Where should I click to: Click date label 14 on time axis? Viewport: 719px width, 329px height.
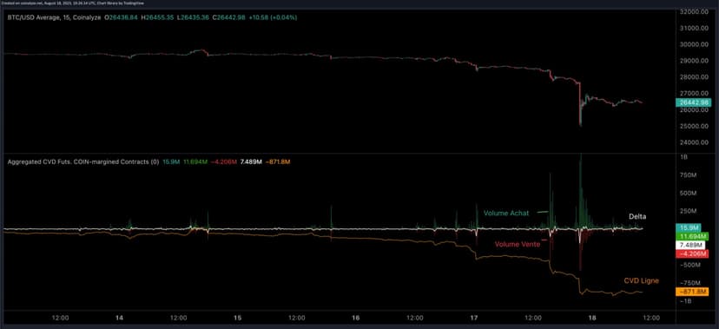coord(120,317)
